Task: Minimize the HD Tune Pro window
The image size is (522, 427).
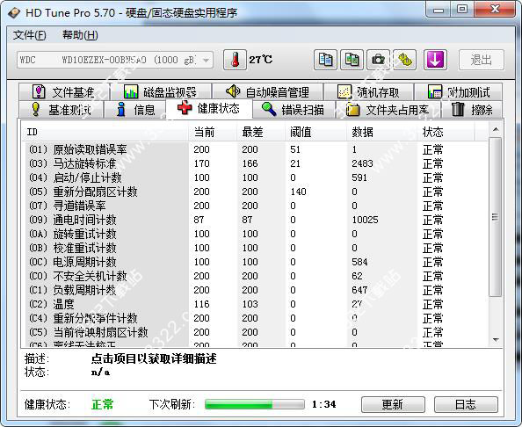Action: (439, 10)
